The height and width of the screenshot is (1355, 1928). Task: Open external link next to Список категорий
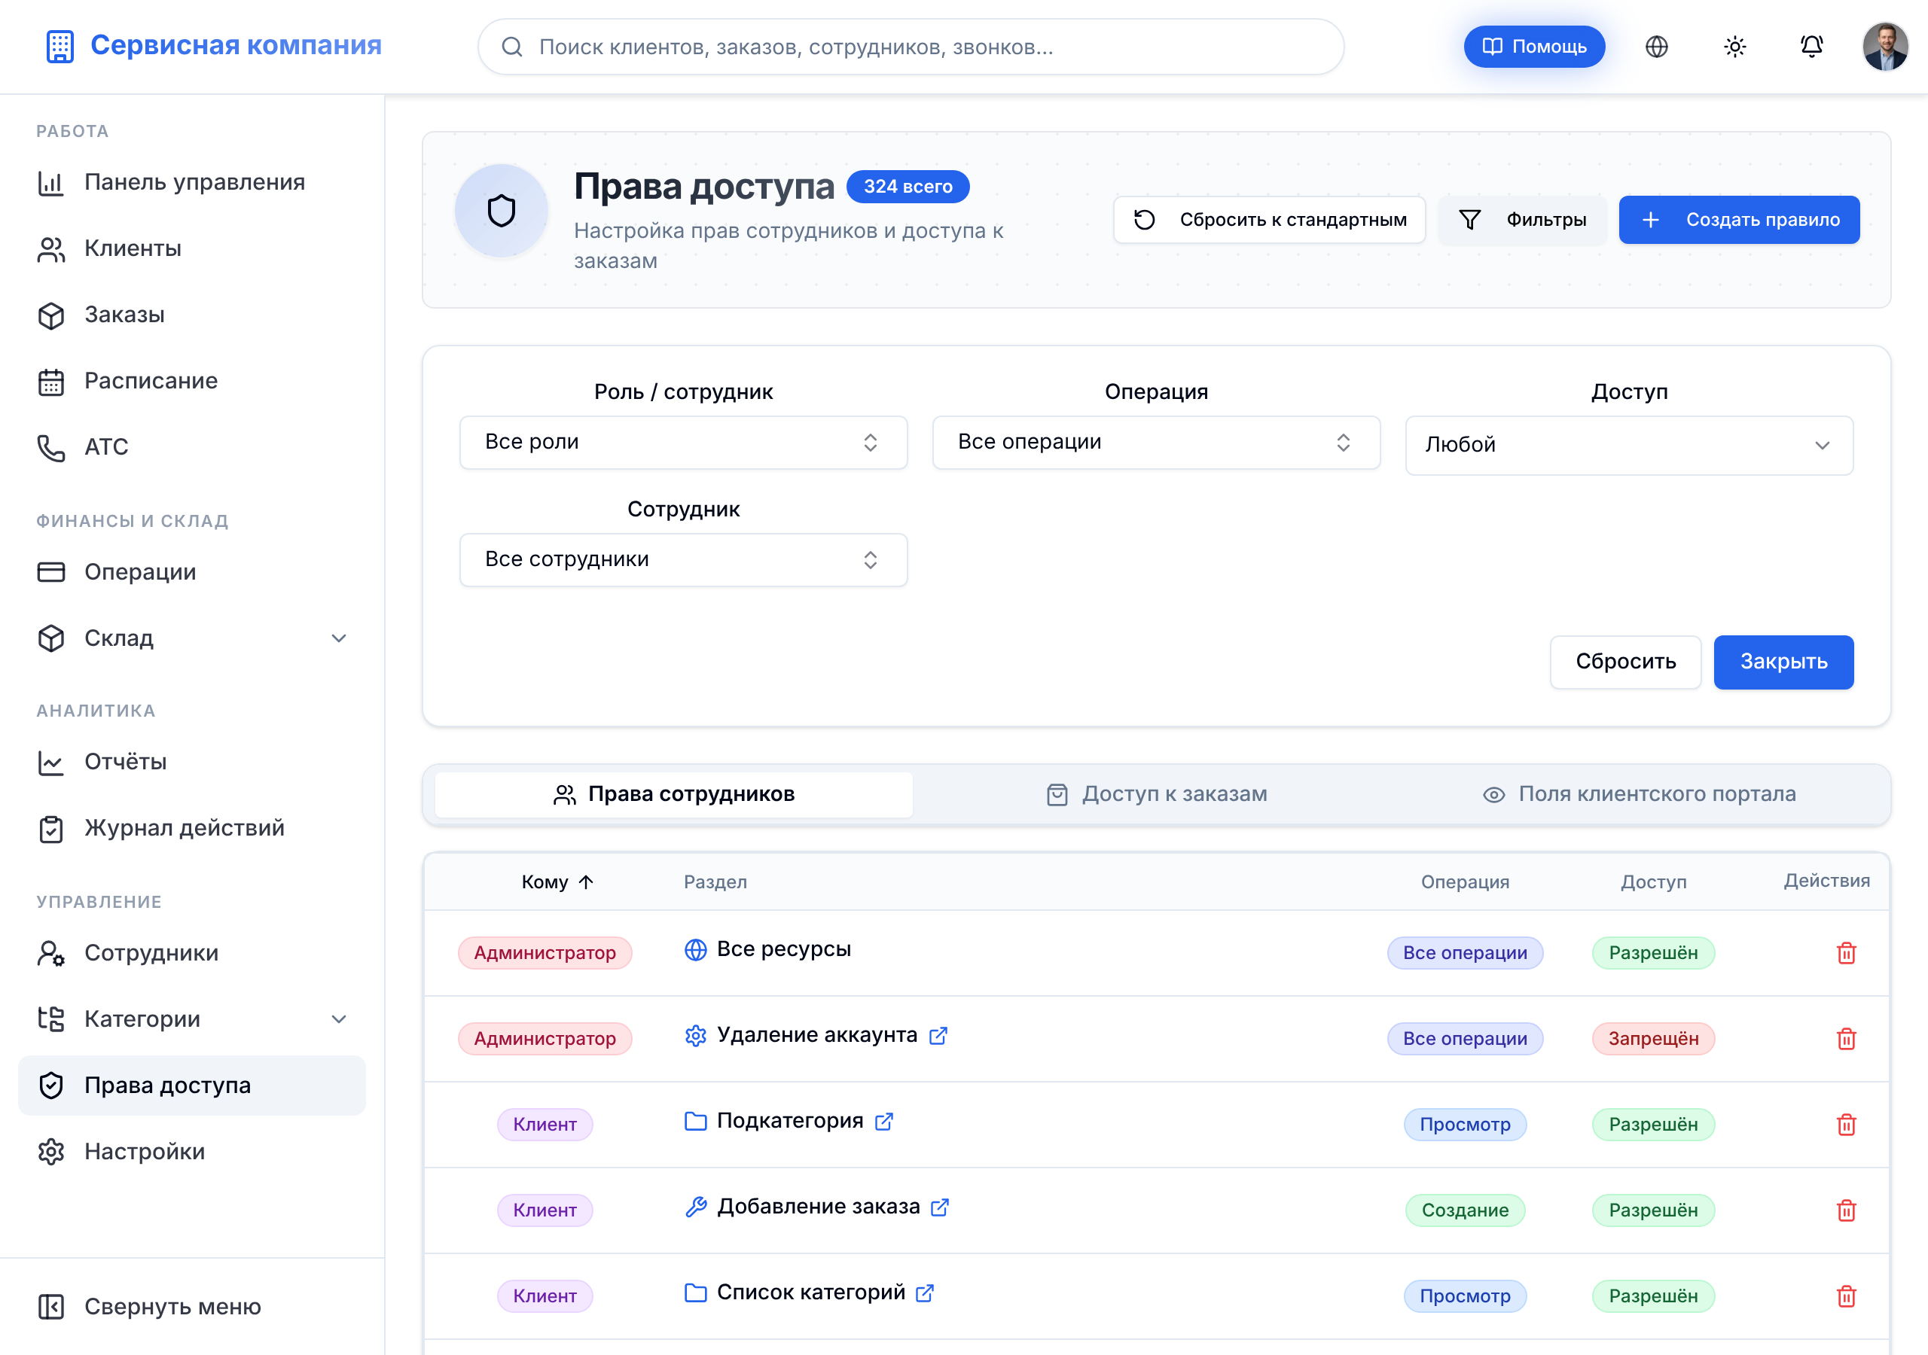(925, 1292)
